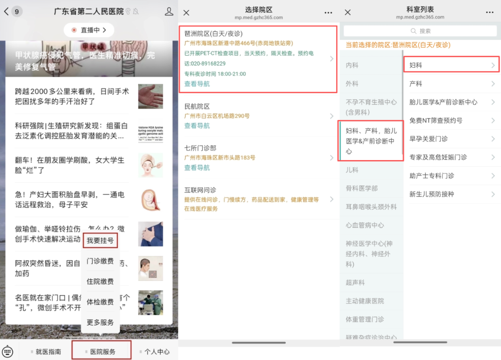Click 查看导航 under 民航院区
This screenshot has height=360, width=501.
197,126
